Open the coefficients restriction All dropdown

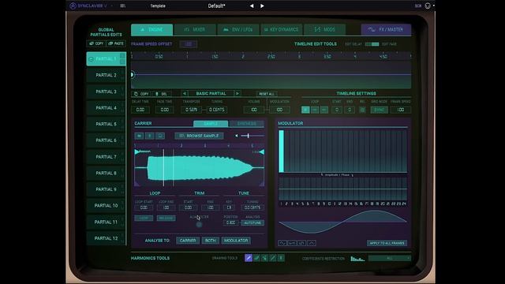(390, 258)
